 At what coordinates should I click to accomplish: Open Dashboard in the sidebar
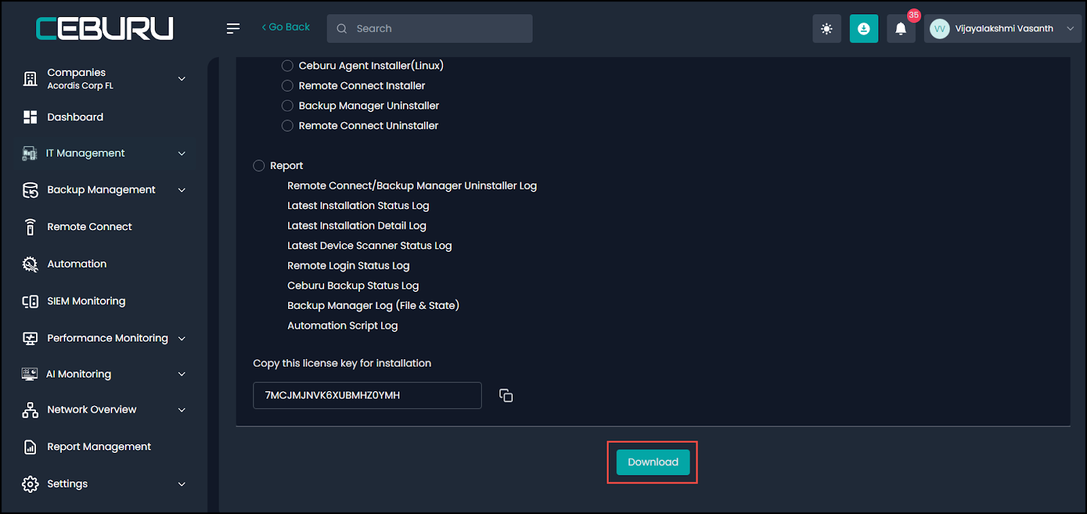point(75,117)
